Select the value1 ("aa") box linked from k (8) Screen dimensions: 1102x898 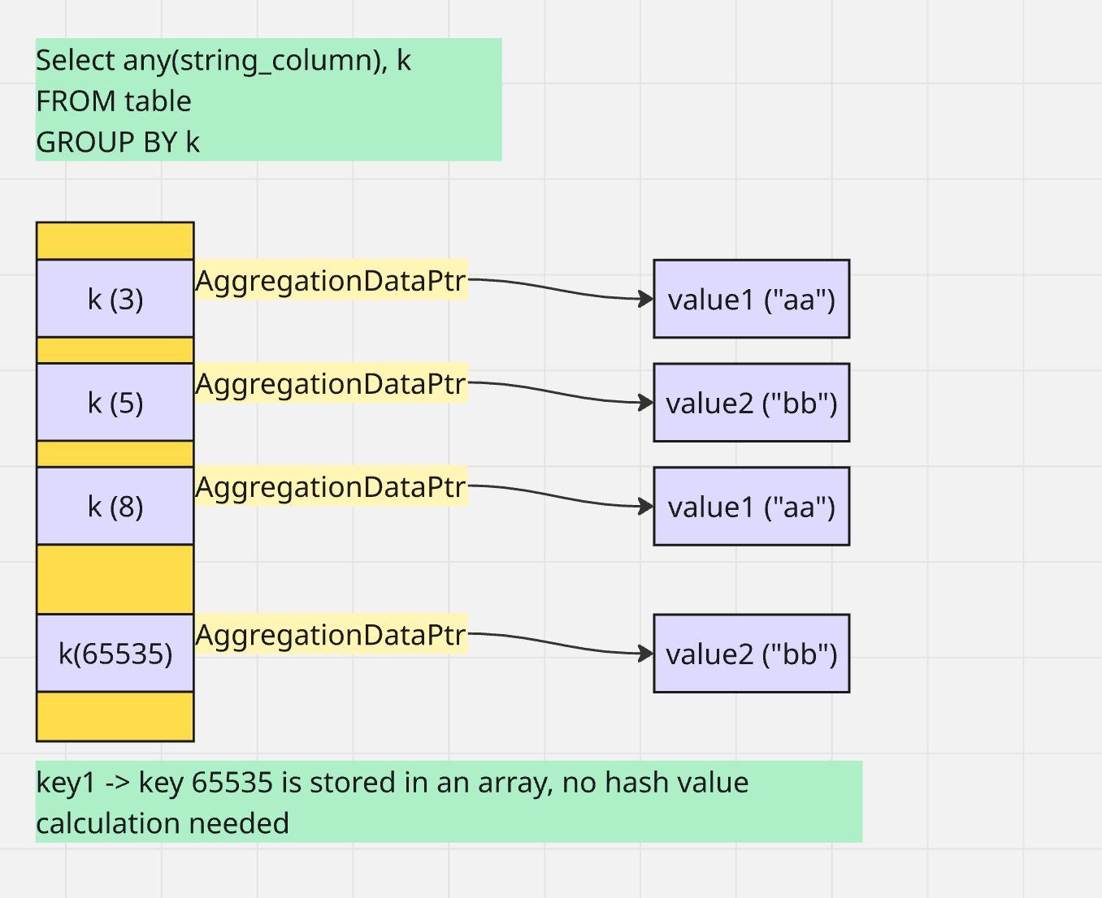pyautogui.click(x=751, y=507)
